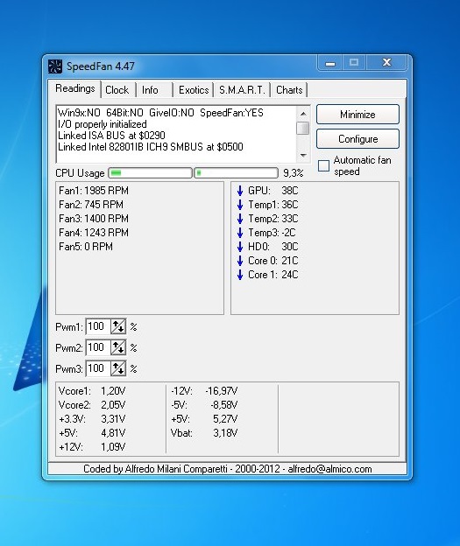Select the 'Fan1: 1985 RPM' reading
460x546 pixels.
click(94, 191)
